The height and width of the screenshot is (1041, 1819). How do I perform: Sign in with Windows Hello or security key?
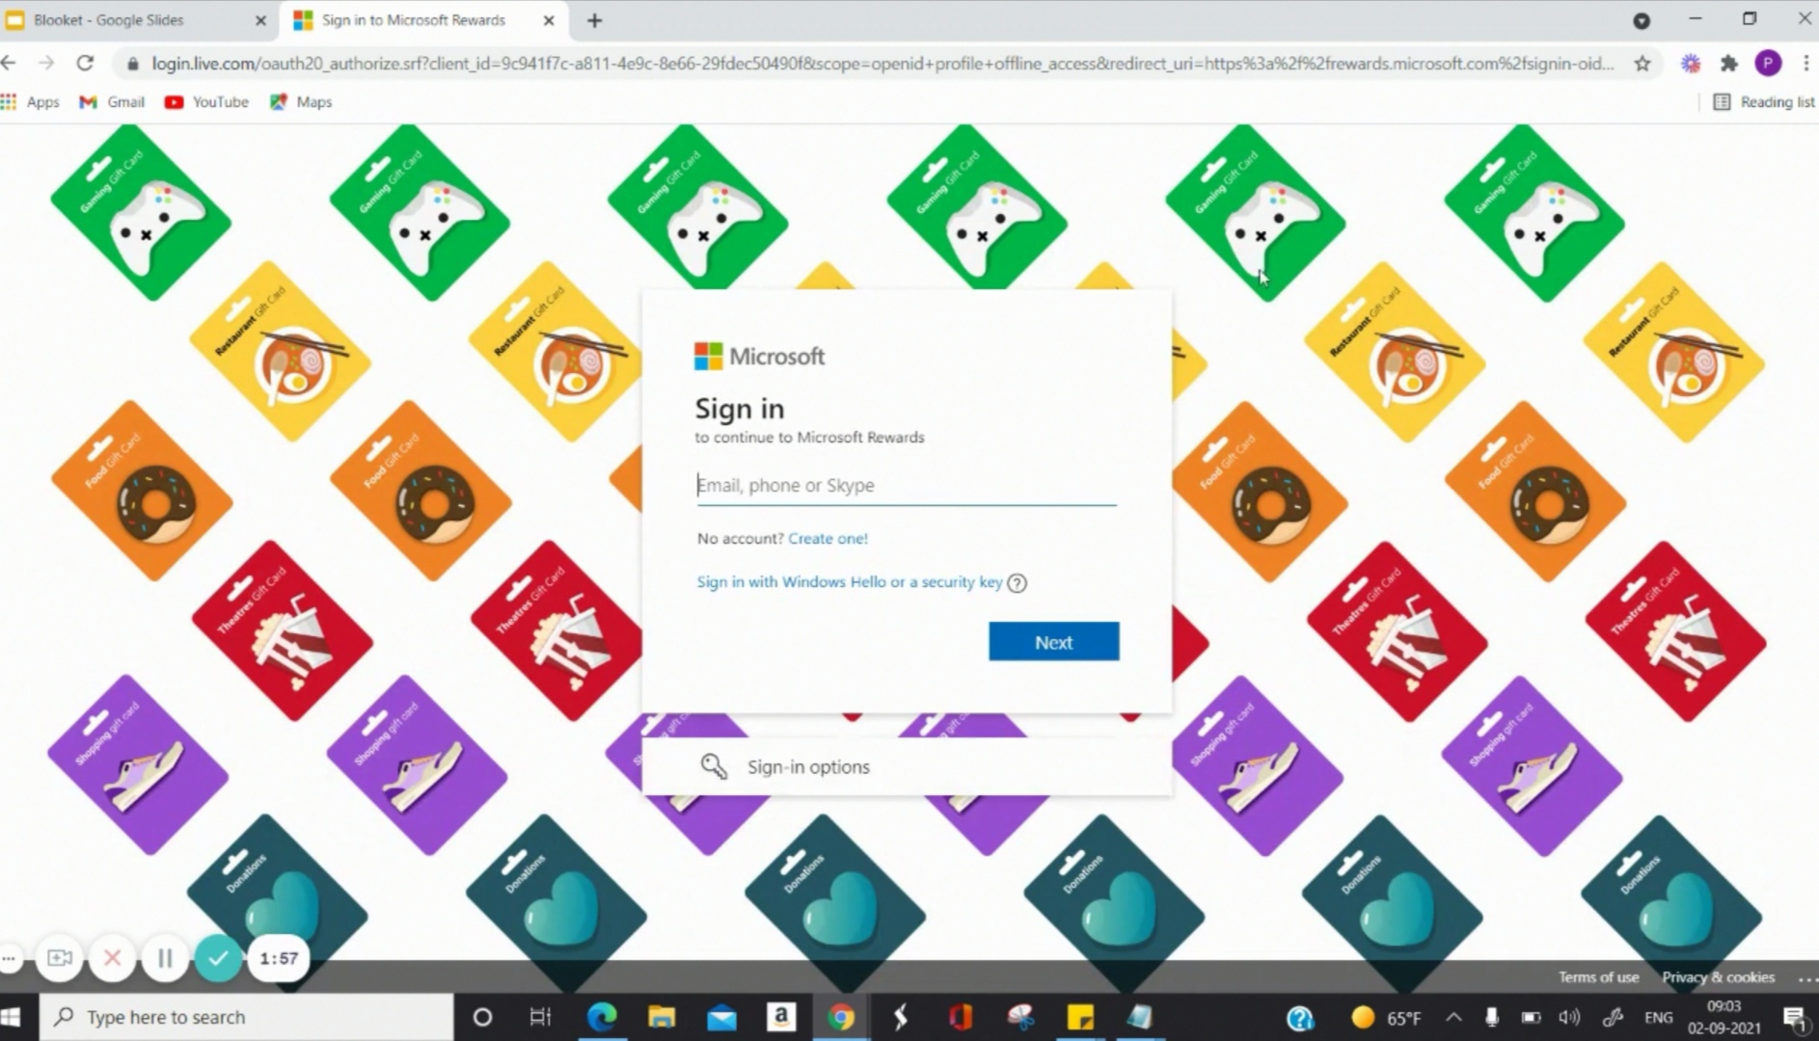pos(850,582)
